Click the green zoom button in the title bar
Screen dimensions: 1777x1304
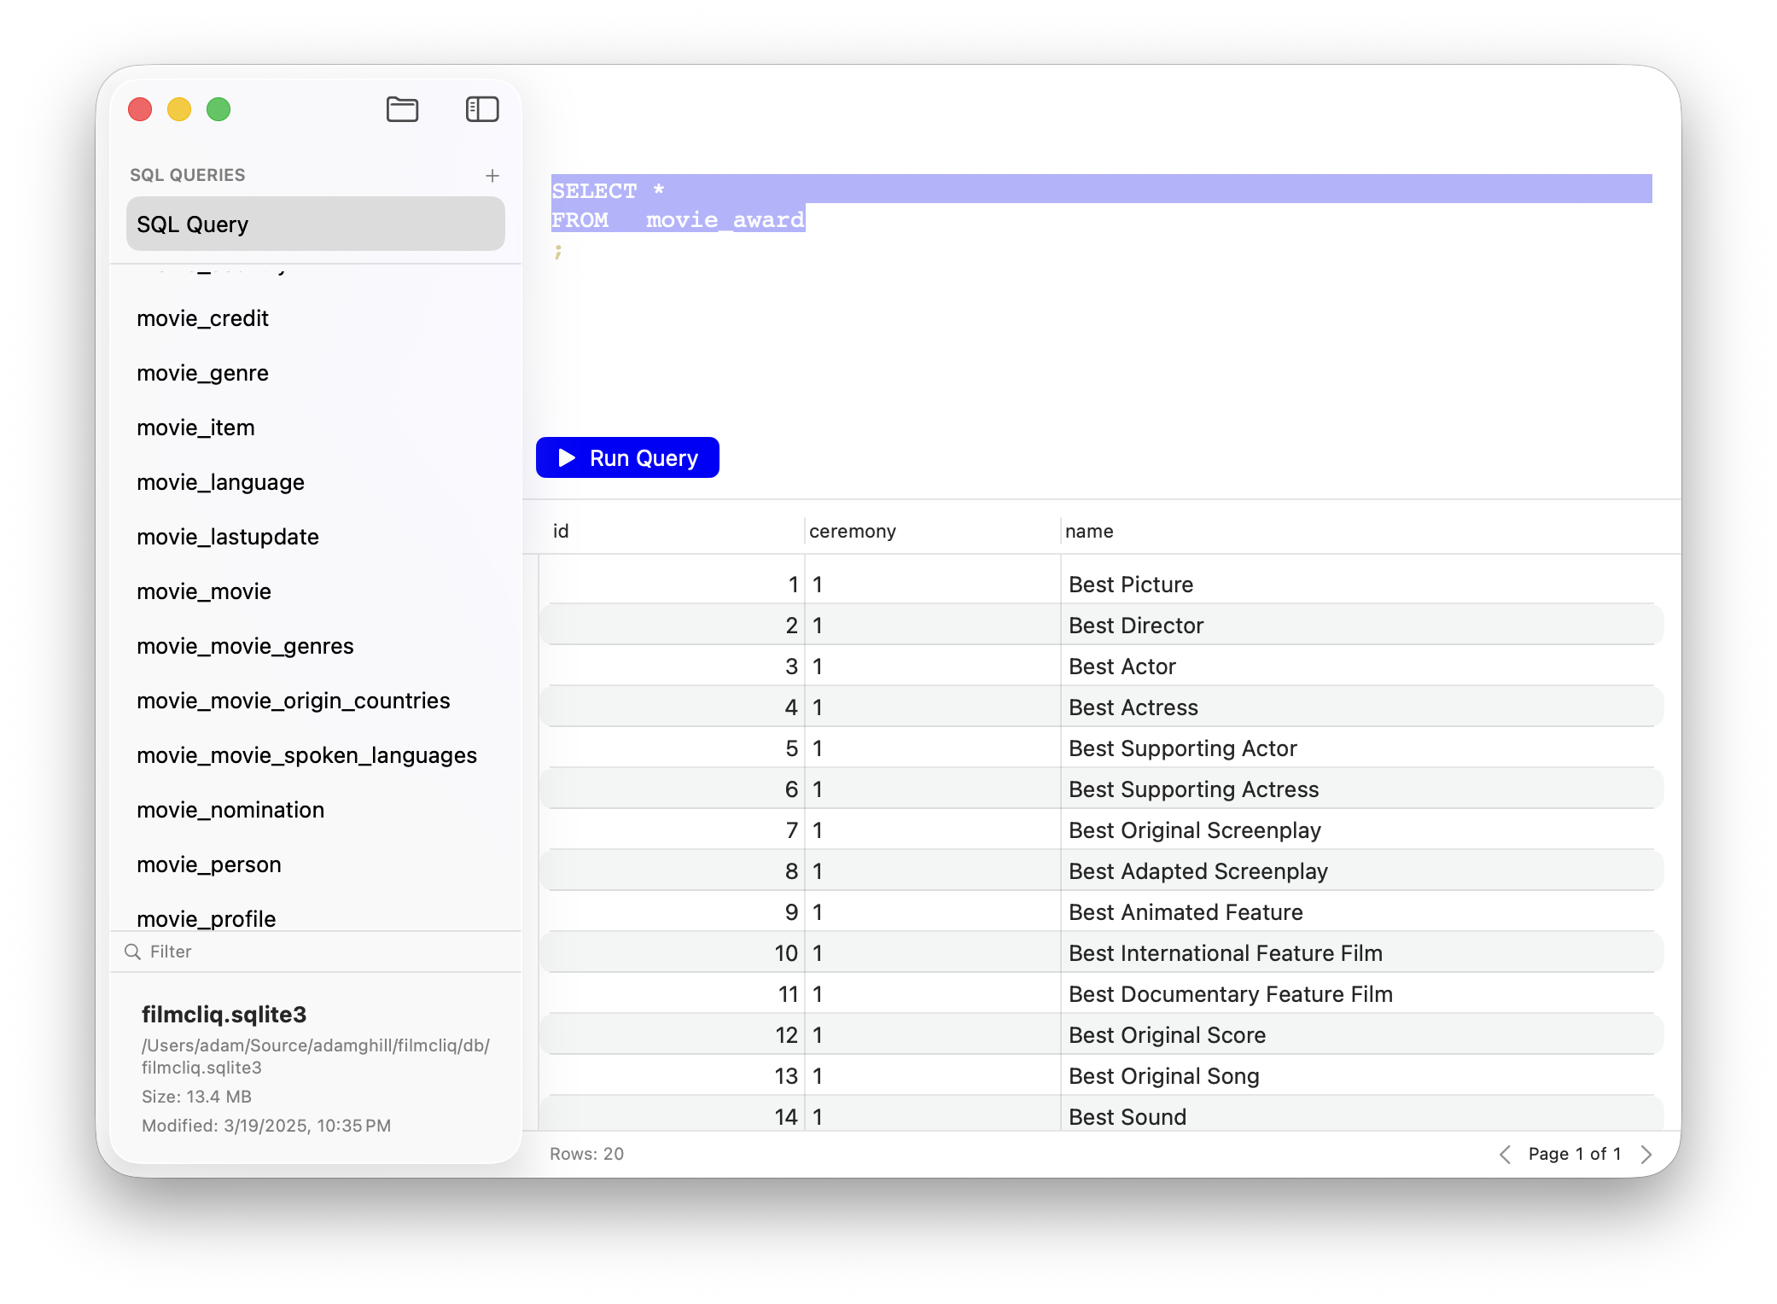pos(218,109)
